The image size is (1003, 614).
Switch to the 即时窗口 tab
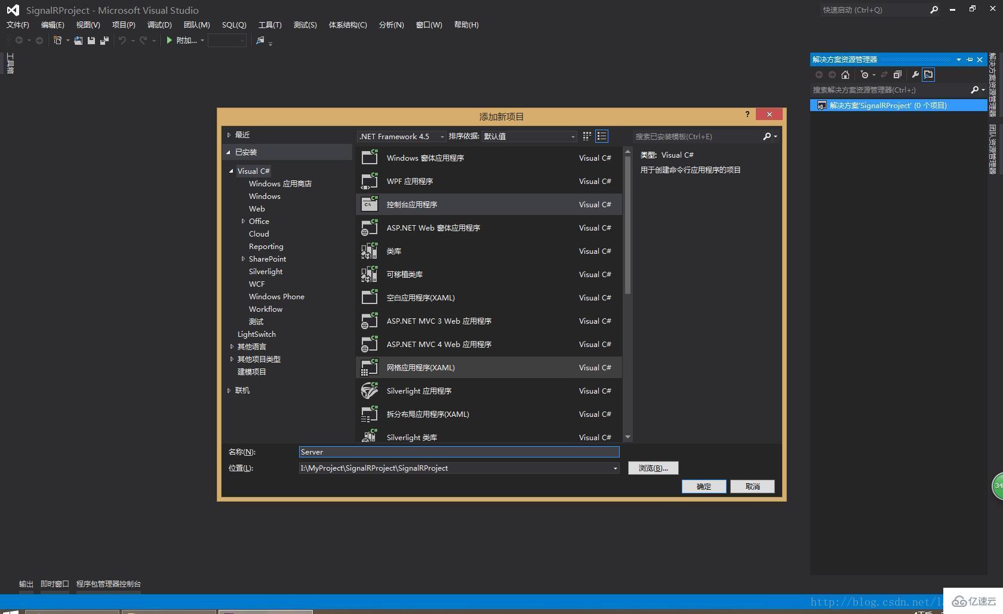55,584
